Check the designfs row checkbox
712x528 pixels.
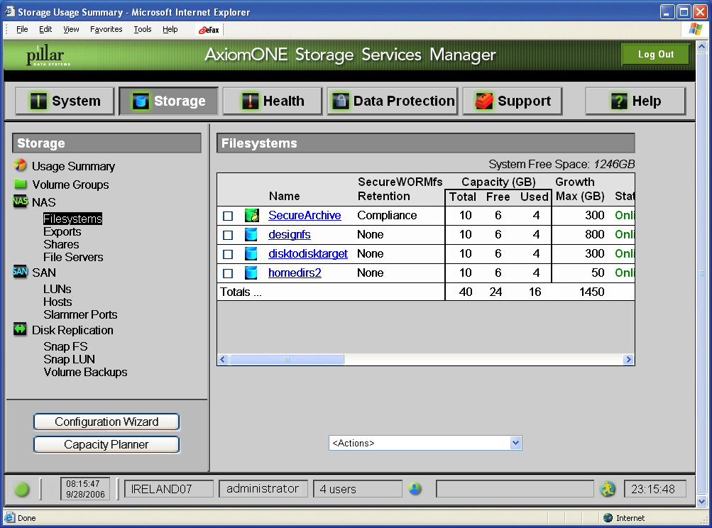tap(228, 235)
